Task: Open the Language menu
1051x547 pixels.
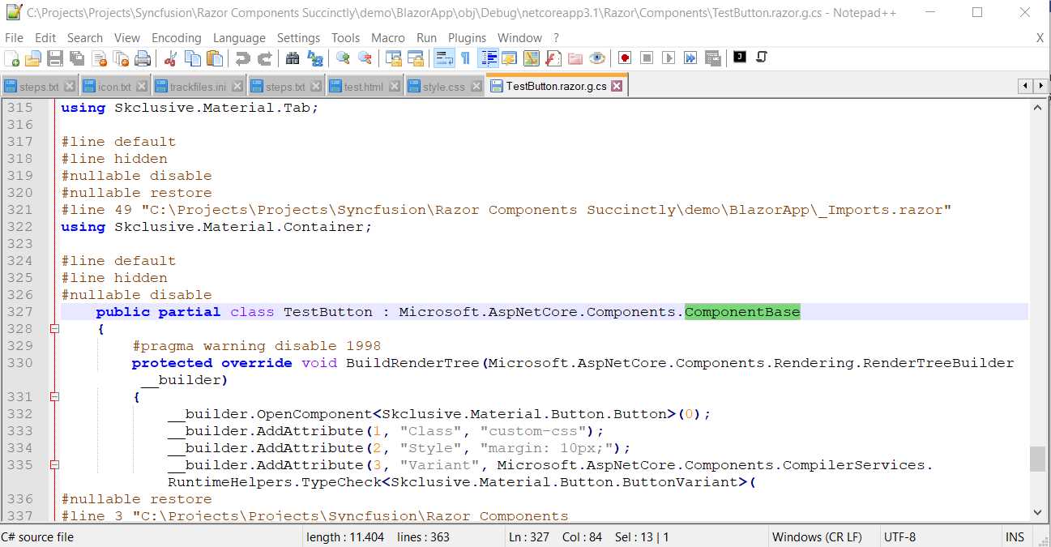Action: [239, 38]
